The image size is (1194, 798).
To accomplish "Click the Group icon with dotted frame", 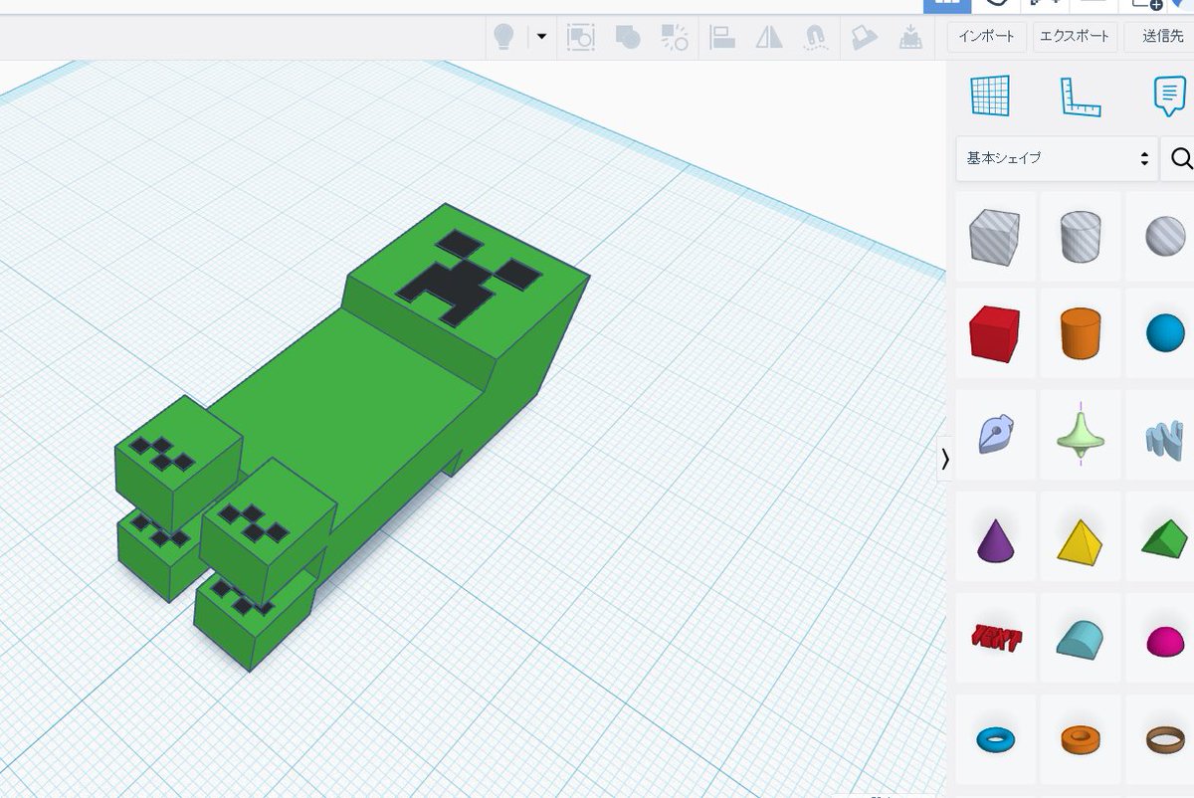I will pos(580,38).
